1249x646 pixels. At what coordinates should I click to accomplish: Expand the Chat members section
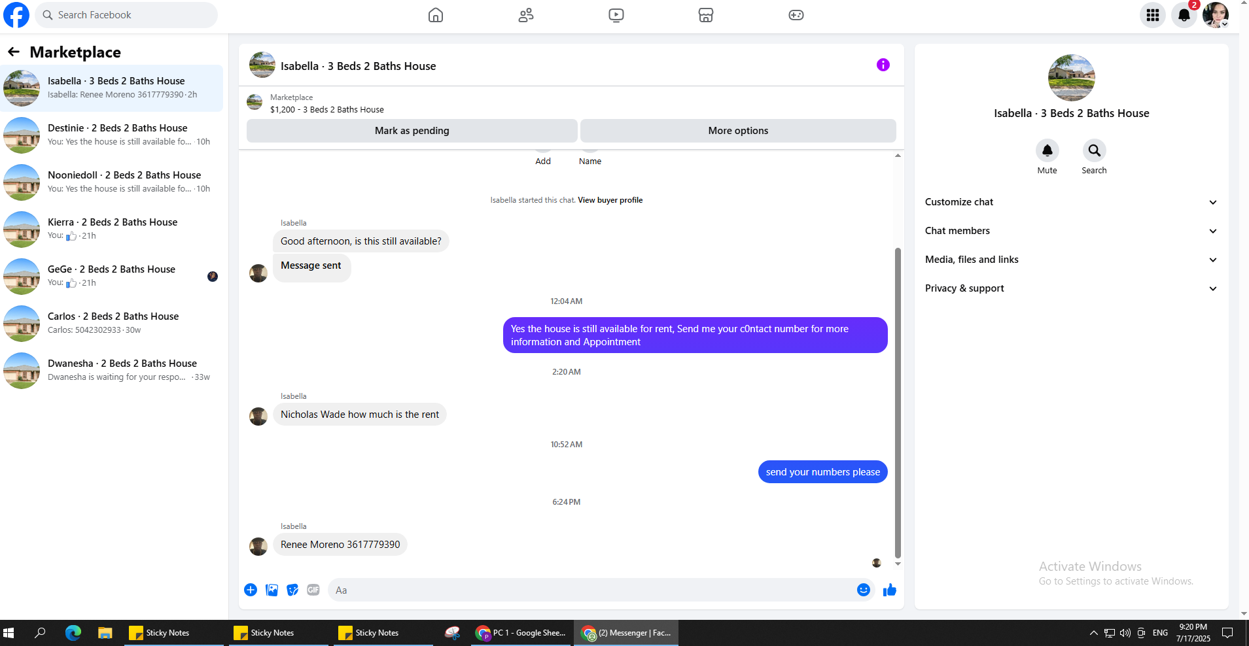[x=1071, y=231]
